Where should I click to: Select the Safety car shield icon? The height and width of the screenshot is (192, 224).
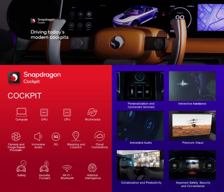pos(22,166)
